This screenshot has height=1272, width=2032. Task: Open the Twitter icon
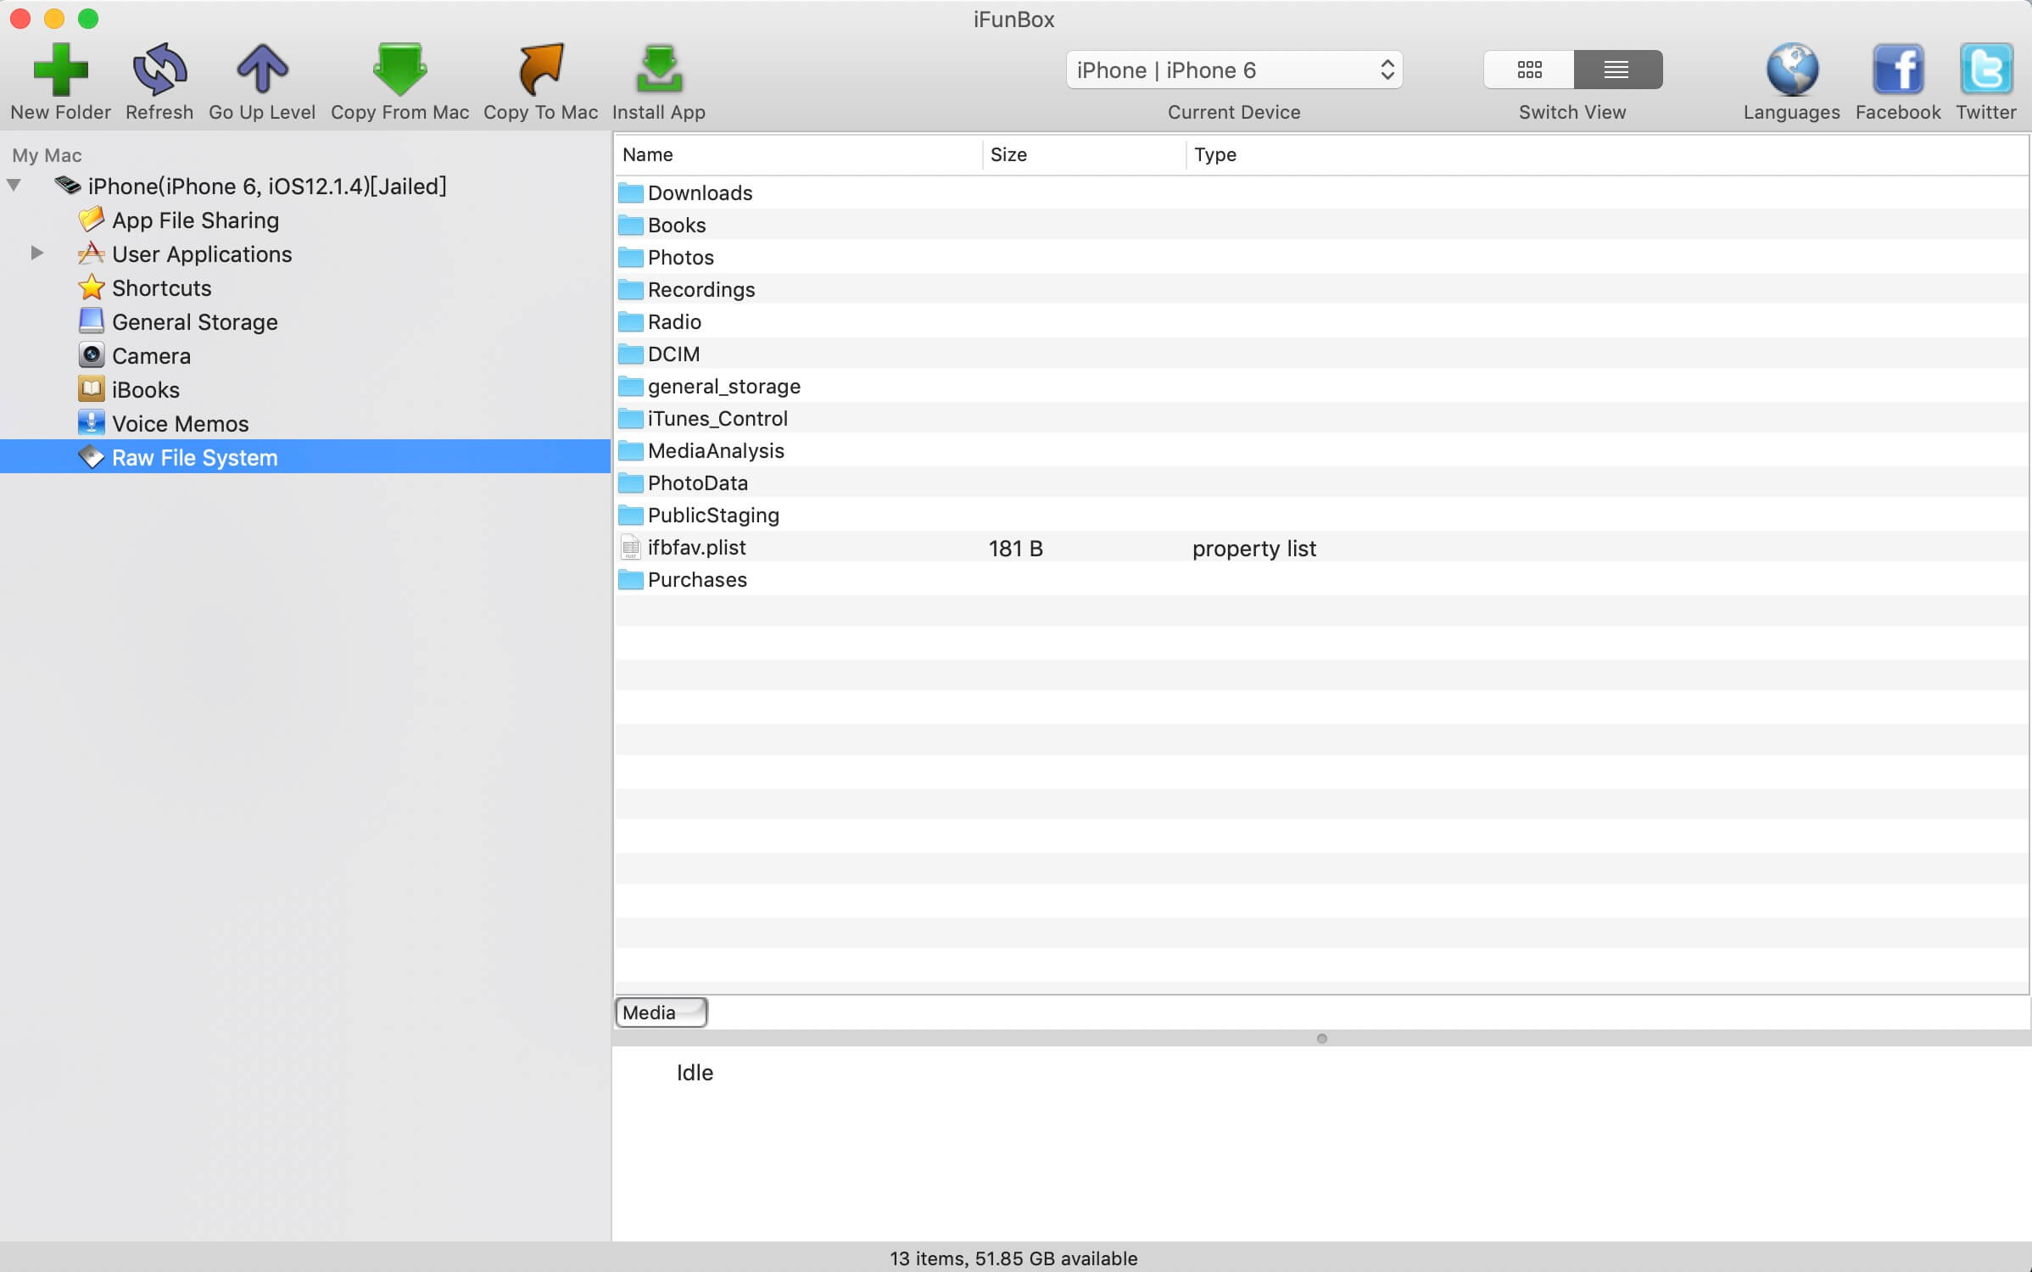click(1986, 69)
